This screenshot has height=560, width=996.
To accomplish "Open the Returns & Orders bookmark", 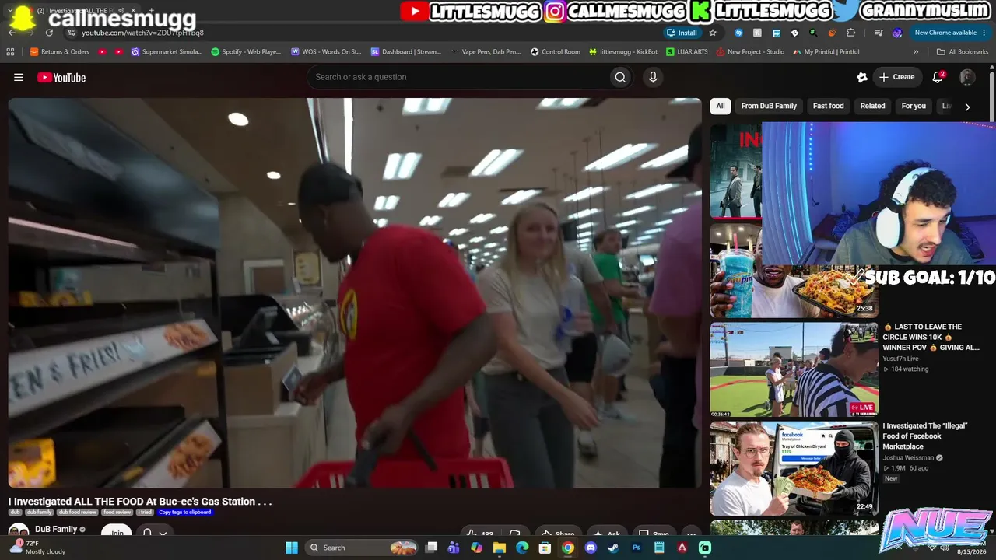I will 59,52.
